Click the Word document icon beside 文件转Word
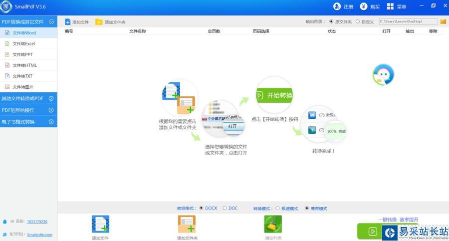This screenshot has height=241, width=449. [7, 33]
